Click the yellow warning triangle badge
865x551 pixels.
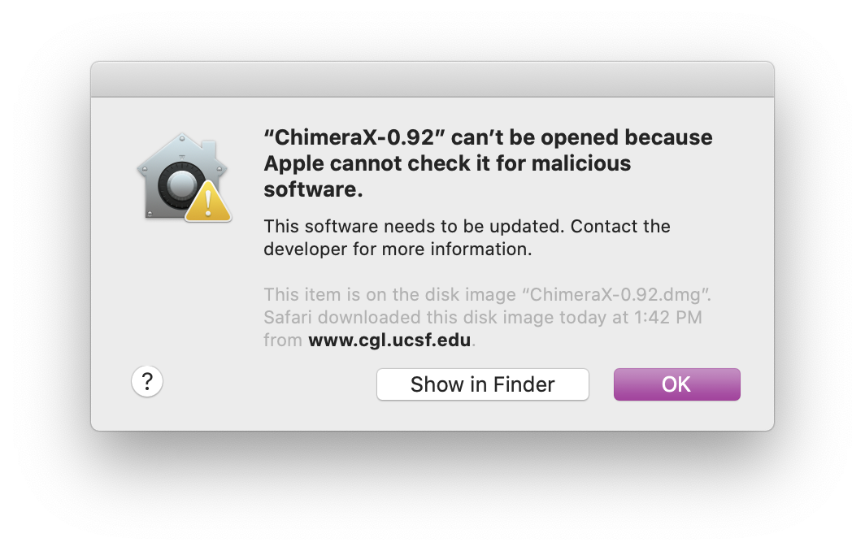click(x=206, y=202)
